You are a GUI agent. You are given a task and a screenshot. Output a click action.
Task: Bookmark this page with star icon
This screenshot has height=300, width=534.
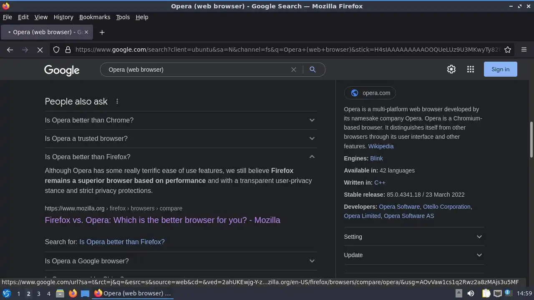coord(508,50)
